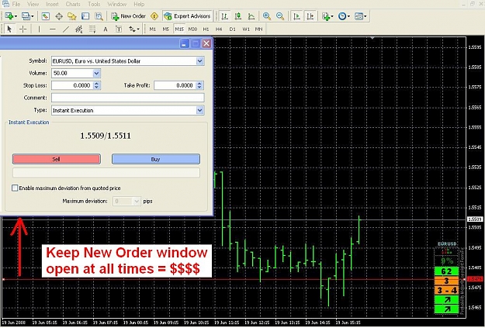Toggle the Expert Advisors button
Screen dimensions: 485x328
click(188, 16)
